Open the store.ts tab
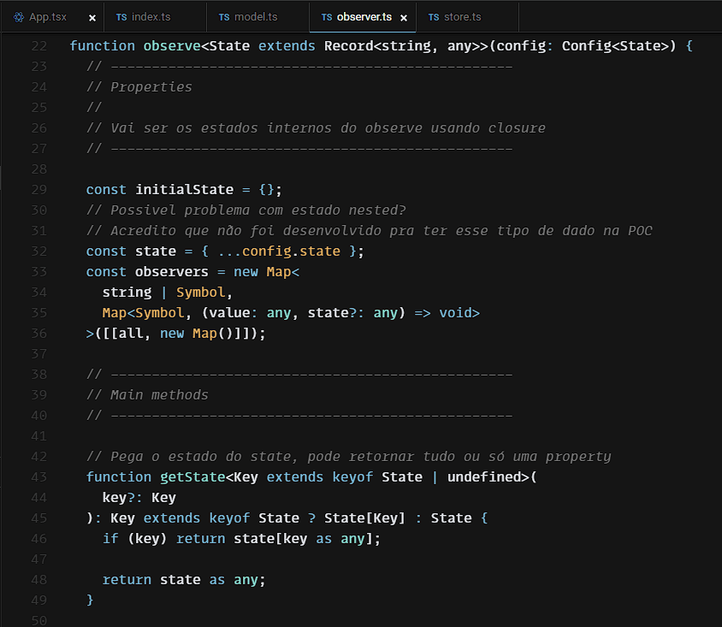Image resolution: width=722 pixels, height=627 pixels. (462, 17)
